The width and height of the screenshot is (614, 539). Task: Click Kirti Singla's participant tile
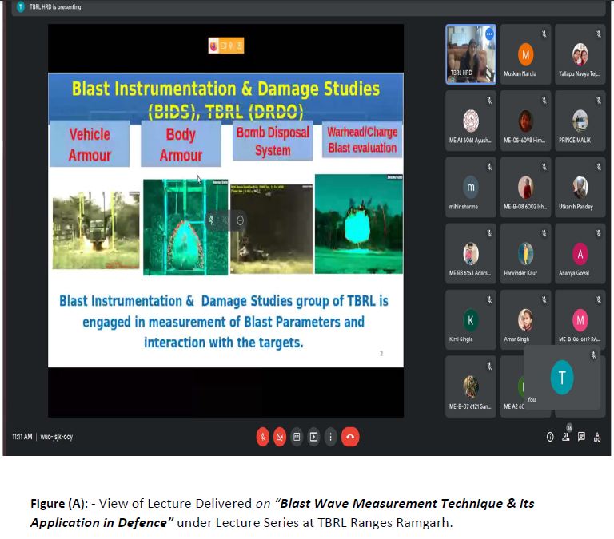point(470,319)
